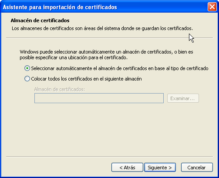Abort the wizard with Cancelar
This screenshot has width=219, height=178.
(197, 168)
